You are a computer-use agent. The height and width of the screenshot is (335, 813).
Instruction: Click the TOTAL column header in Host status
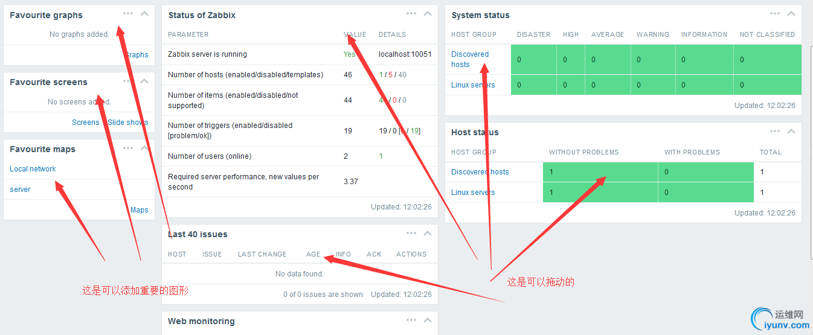771,153
